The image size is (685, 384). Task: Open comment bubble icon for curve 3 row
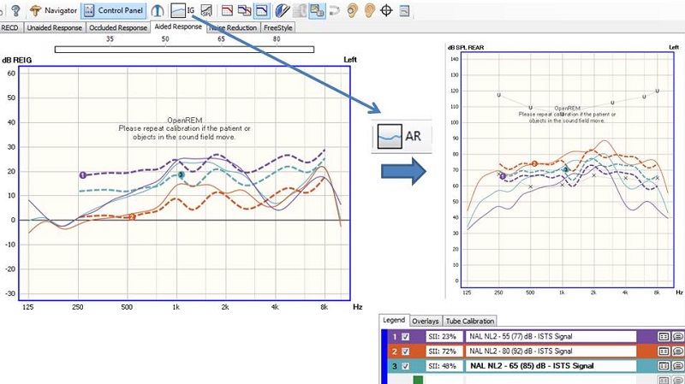[x=678, y=366]
